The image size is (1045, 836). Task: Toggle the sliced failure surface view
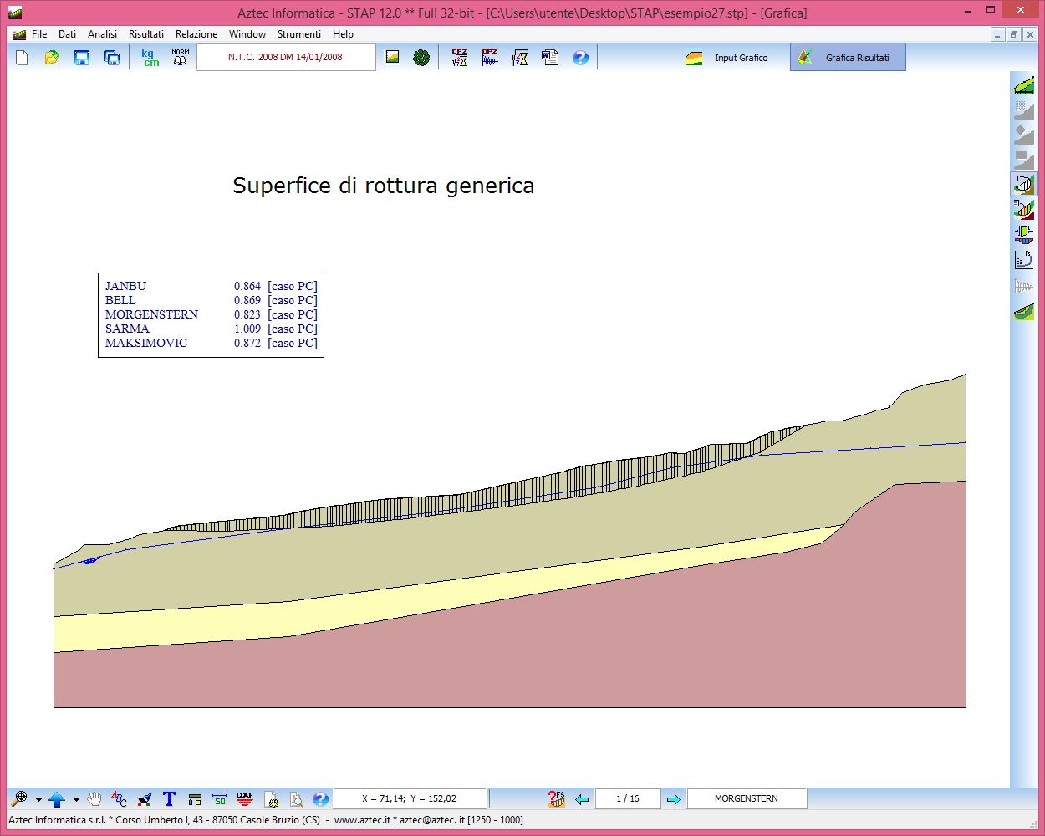coord(1023,184)
